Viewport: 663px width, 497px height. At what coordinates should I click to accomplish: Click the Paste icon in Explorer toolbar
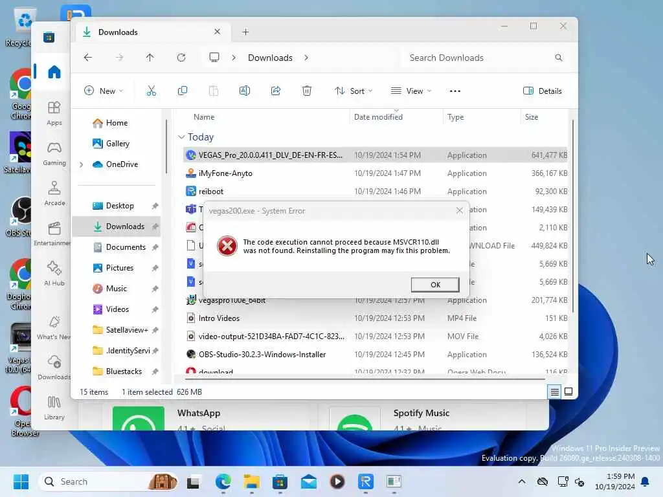click(214, 91)
